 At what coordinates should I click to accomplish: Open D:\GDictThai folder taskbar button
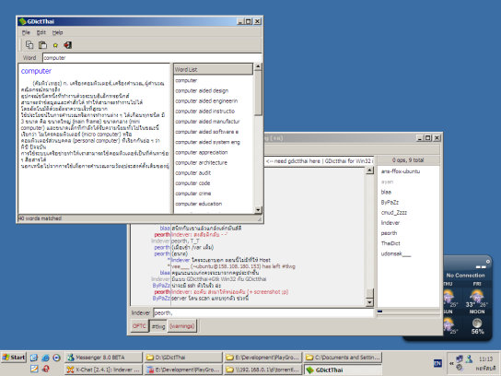coord(183,358)
